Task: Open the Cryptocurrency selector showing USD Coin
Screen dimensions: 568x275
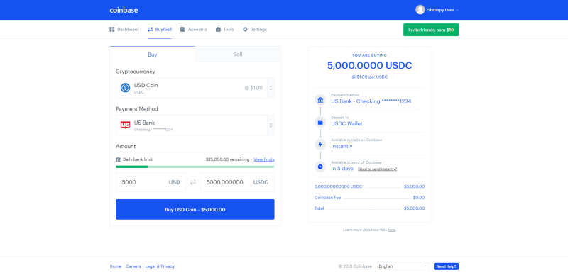Action: (195, 88)
